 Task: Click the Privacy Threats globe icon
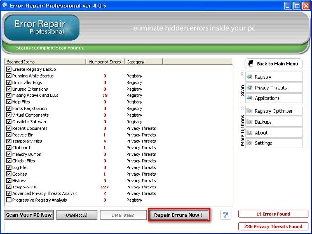point(249,88)
